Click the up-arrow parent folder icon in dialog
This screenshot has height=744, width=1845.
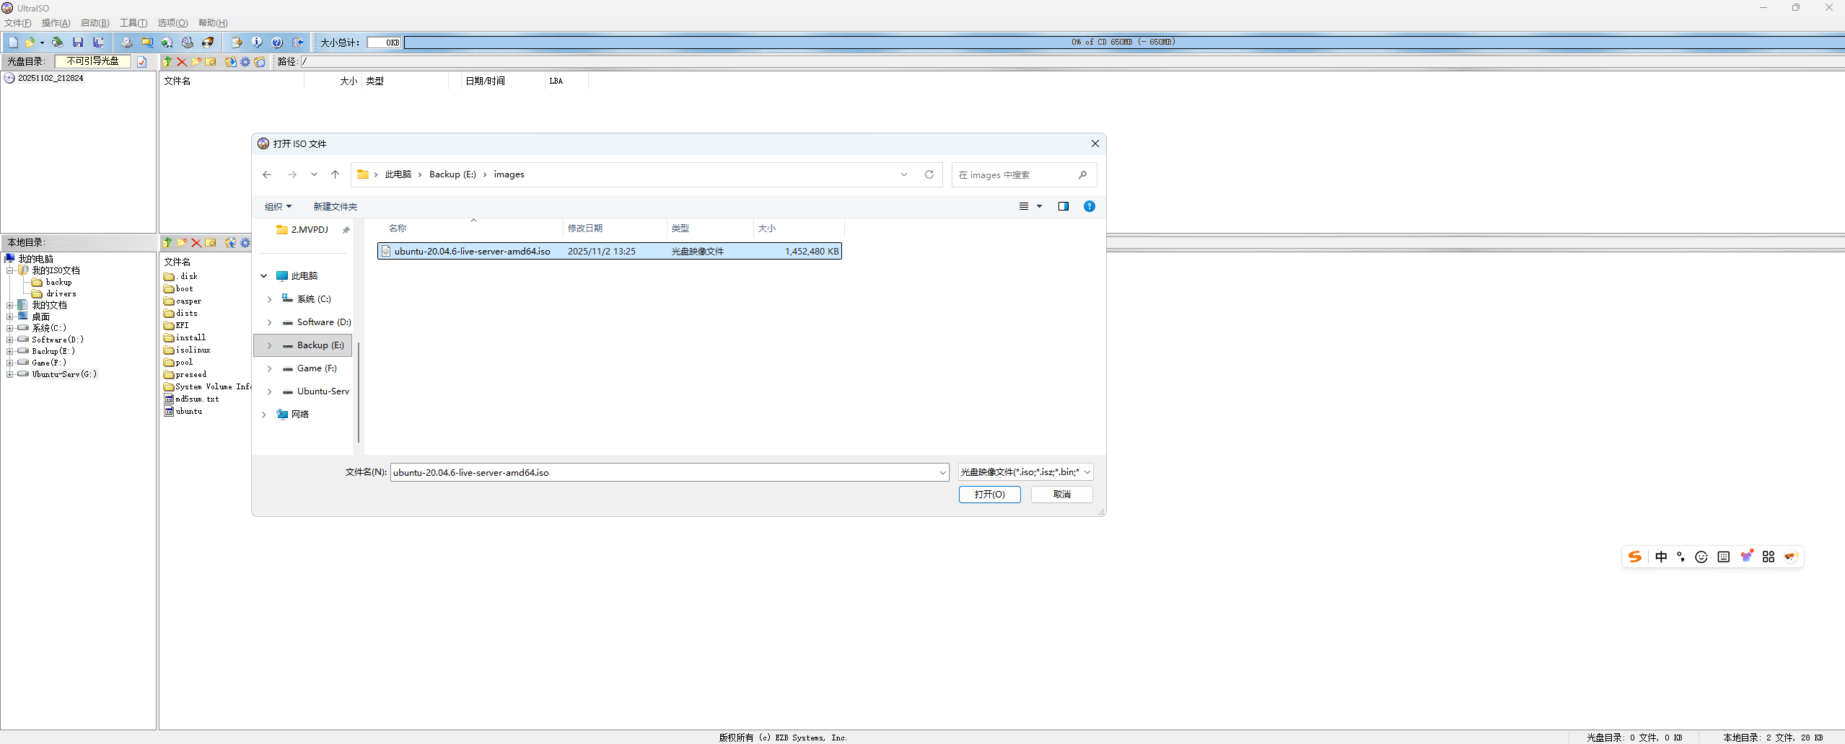pos(336,174)
